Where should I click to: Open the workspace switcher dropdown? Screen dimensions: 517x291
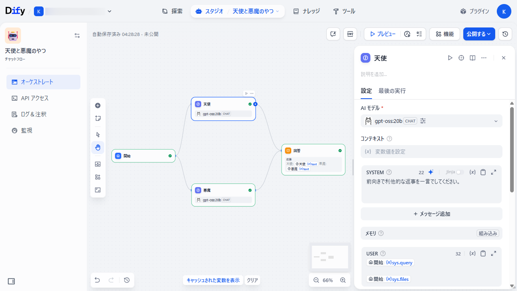pyautogui.click(x=109, y=11)
